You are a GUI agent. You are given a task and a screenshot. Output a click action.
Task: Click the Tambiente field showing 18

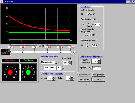94,61
